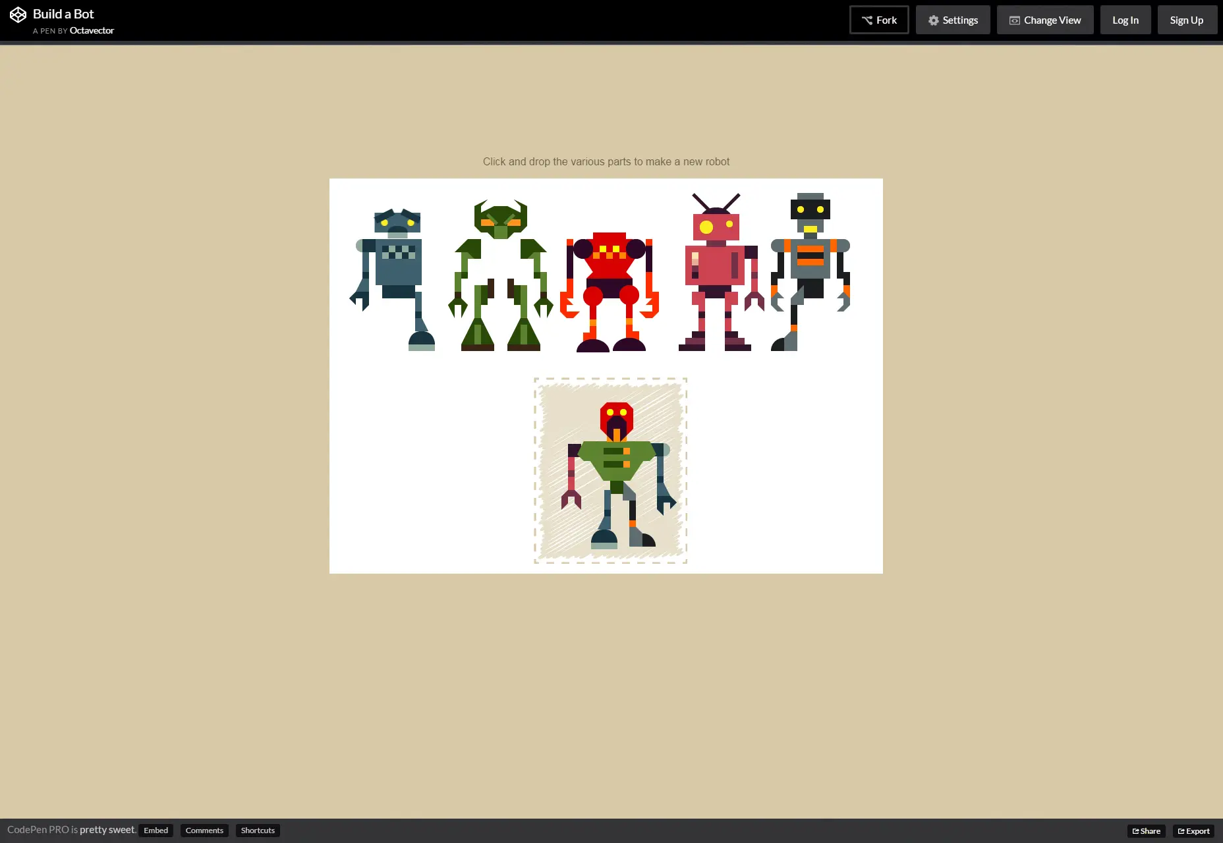Open the Comments panel
The height and width of the screenshot is (843, 1223).
click(x=204, y=830)
